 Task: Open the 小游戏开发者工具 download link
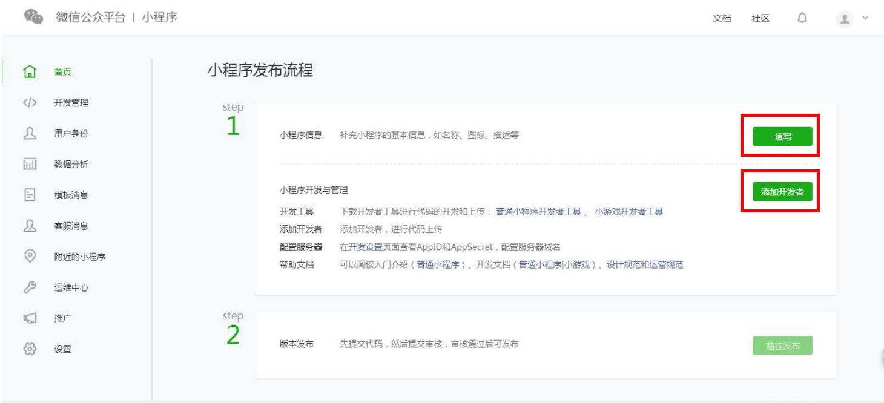[628, 212]
